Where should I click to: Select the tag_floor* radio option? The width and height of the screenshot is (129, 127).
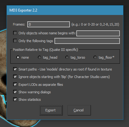click(95, 57)
